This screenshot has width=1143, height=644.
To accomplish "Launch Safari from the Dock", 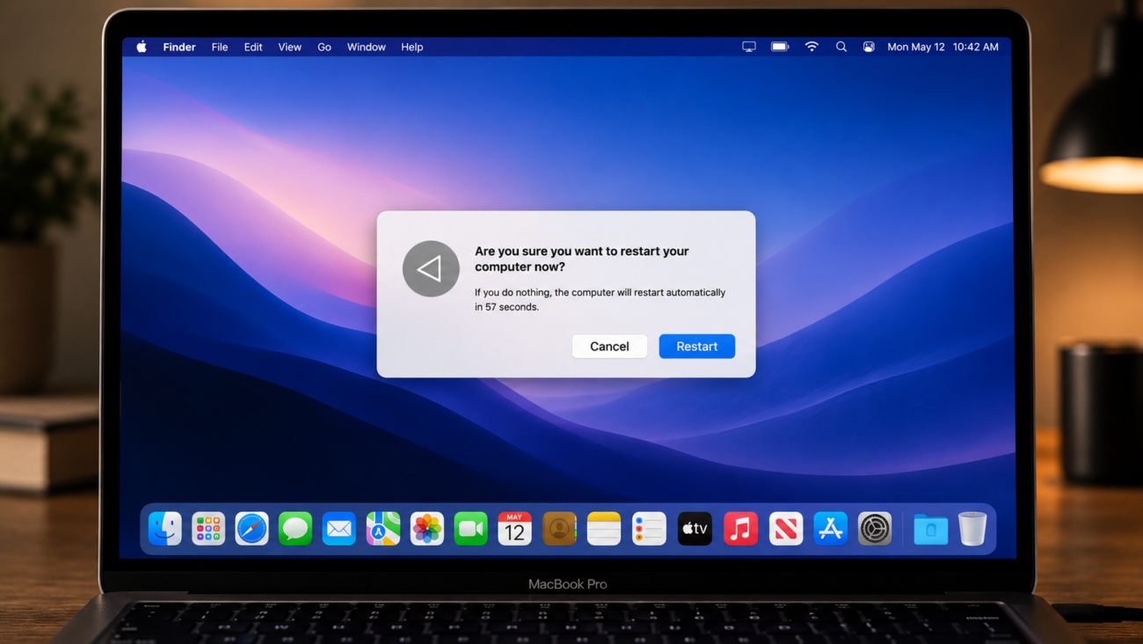I will click(x=251, y=529).
